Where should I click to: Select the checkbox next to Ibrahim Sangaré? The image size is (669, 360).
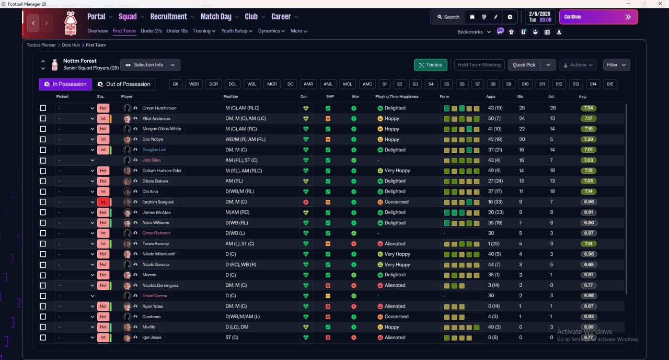43,202
